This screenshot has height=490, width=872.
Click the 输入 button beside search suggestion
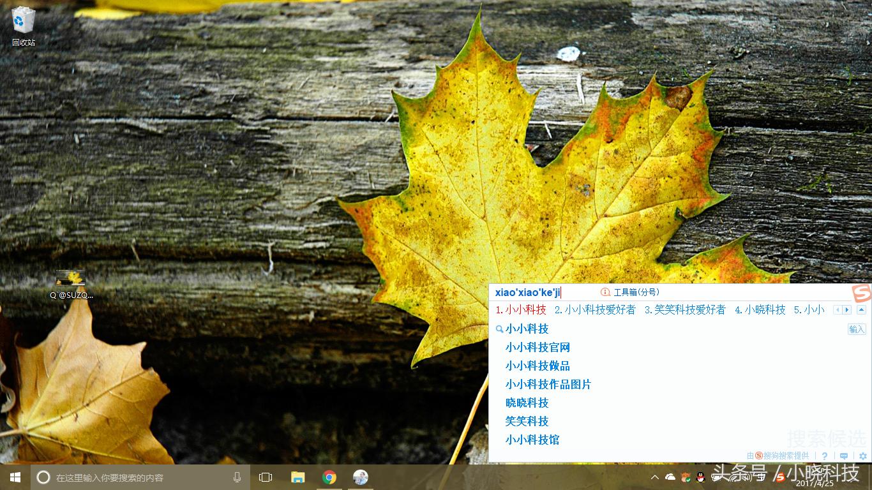click(857, 329)
